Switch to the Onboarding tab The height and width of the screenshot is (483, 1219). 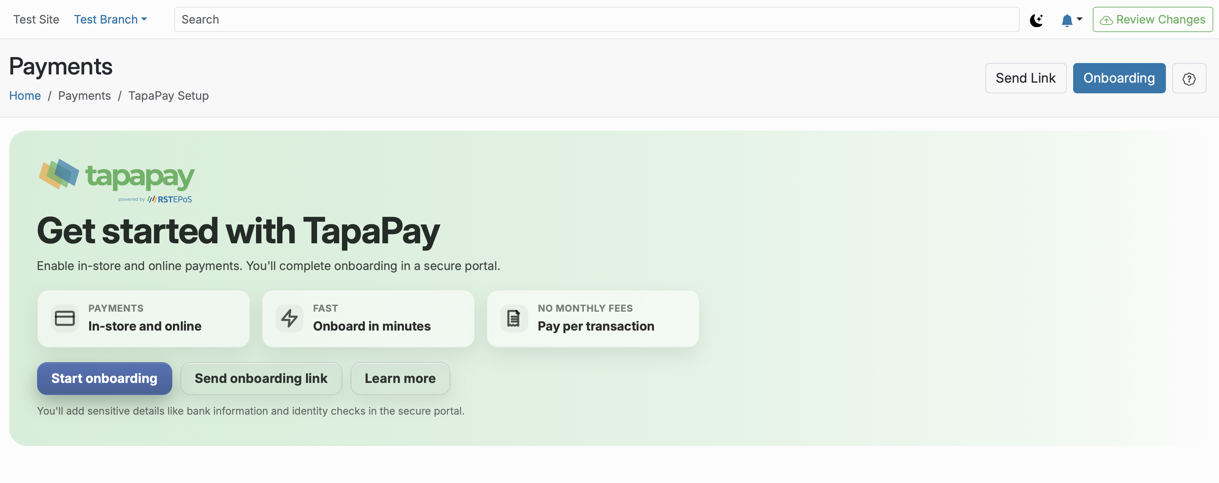(1119, 78)
